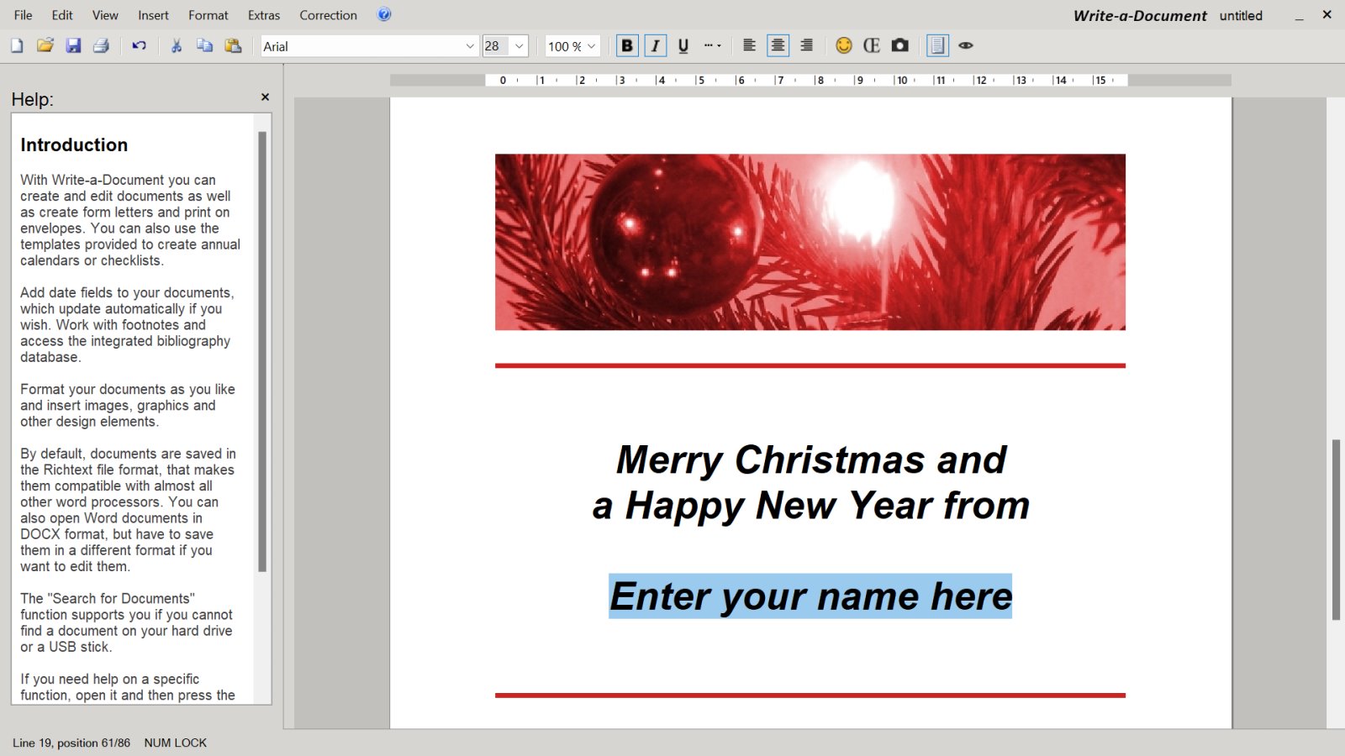Toggle italic formatting

click(x=655, y=46)
